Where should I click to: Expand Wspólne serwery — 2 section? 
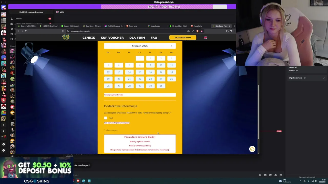(x=306, y=78)
